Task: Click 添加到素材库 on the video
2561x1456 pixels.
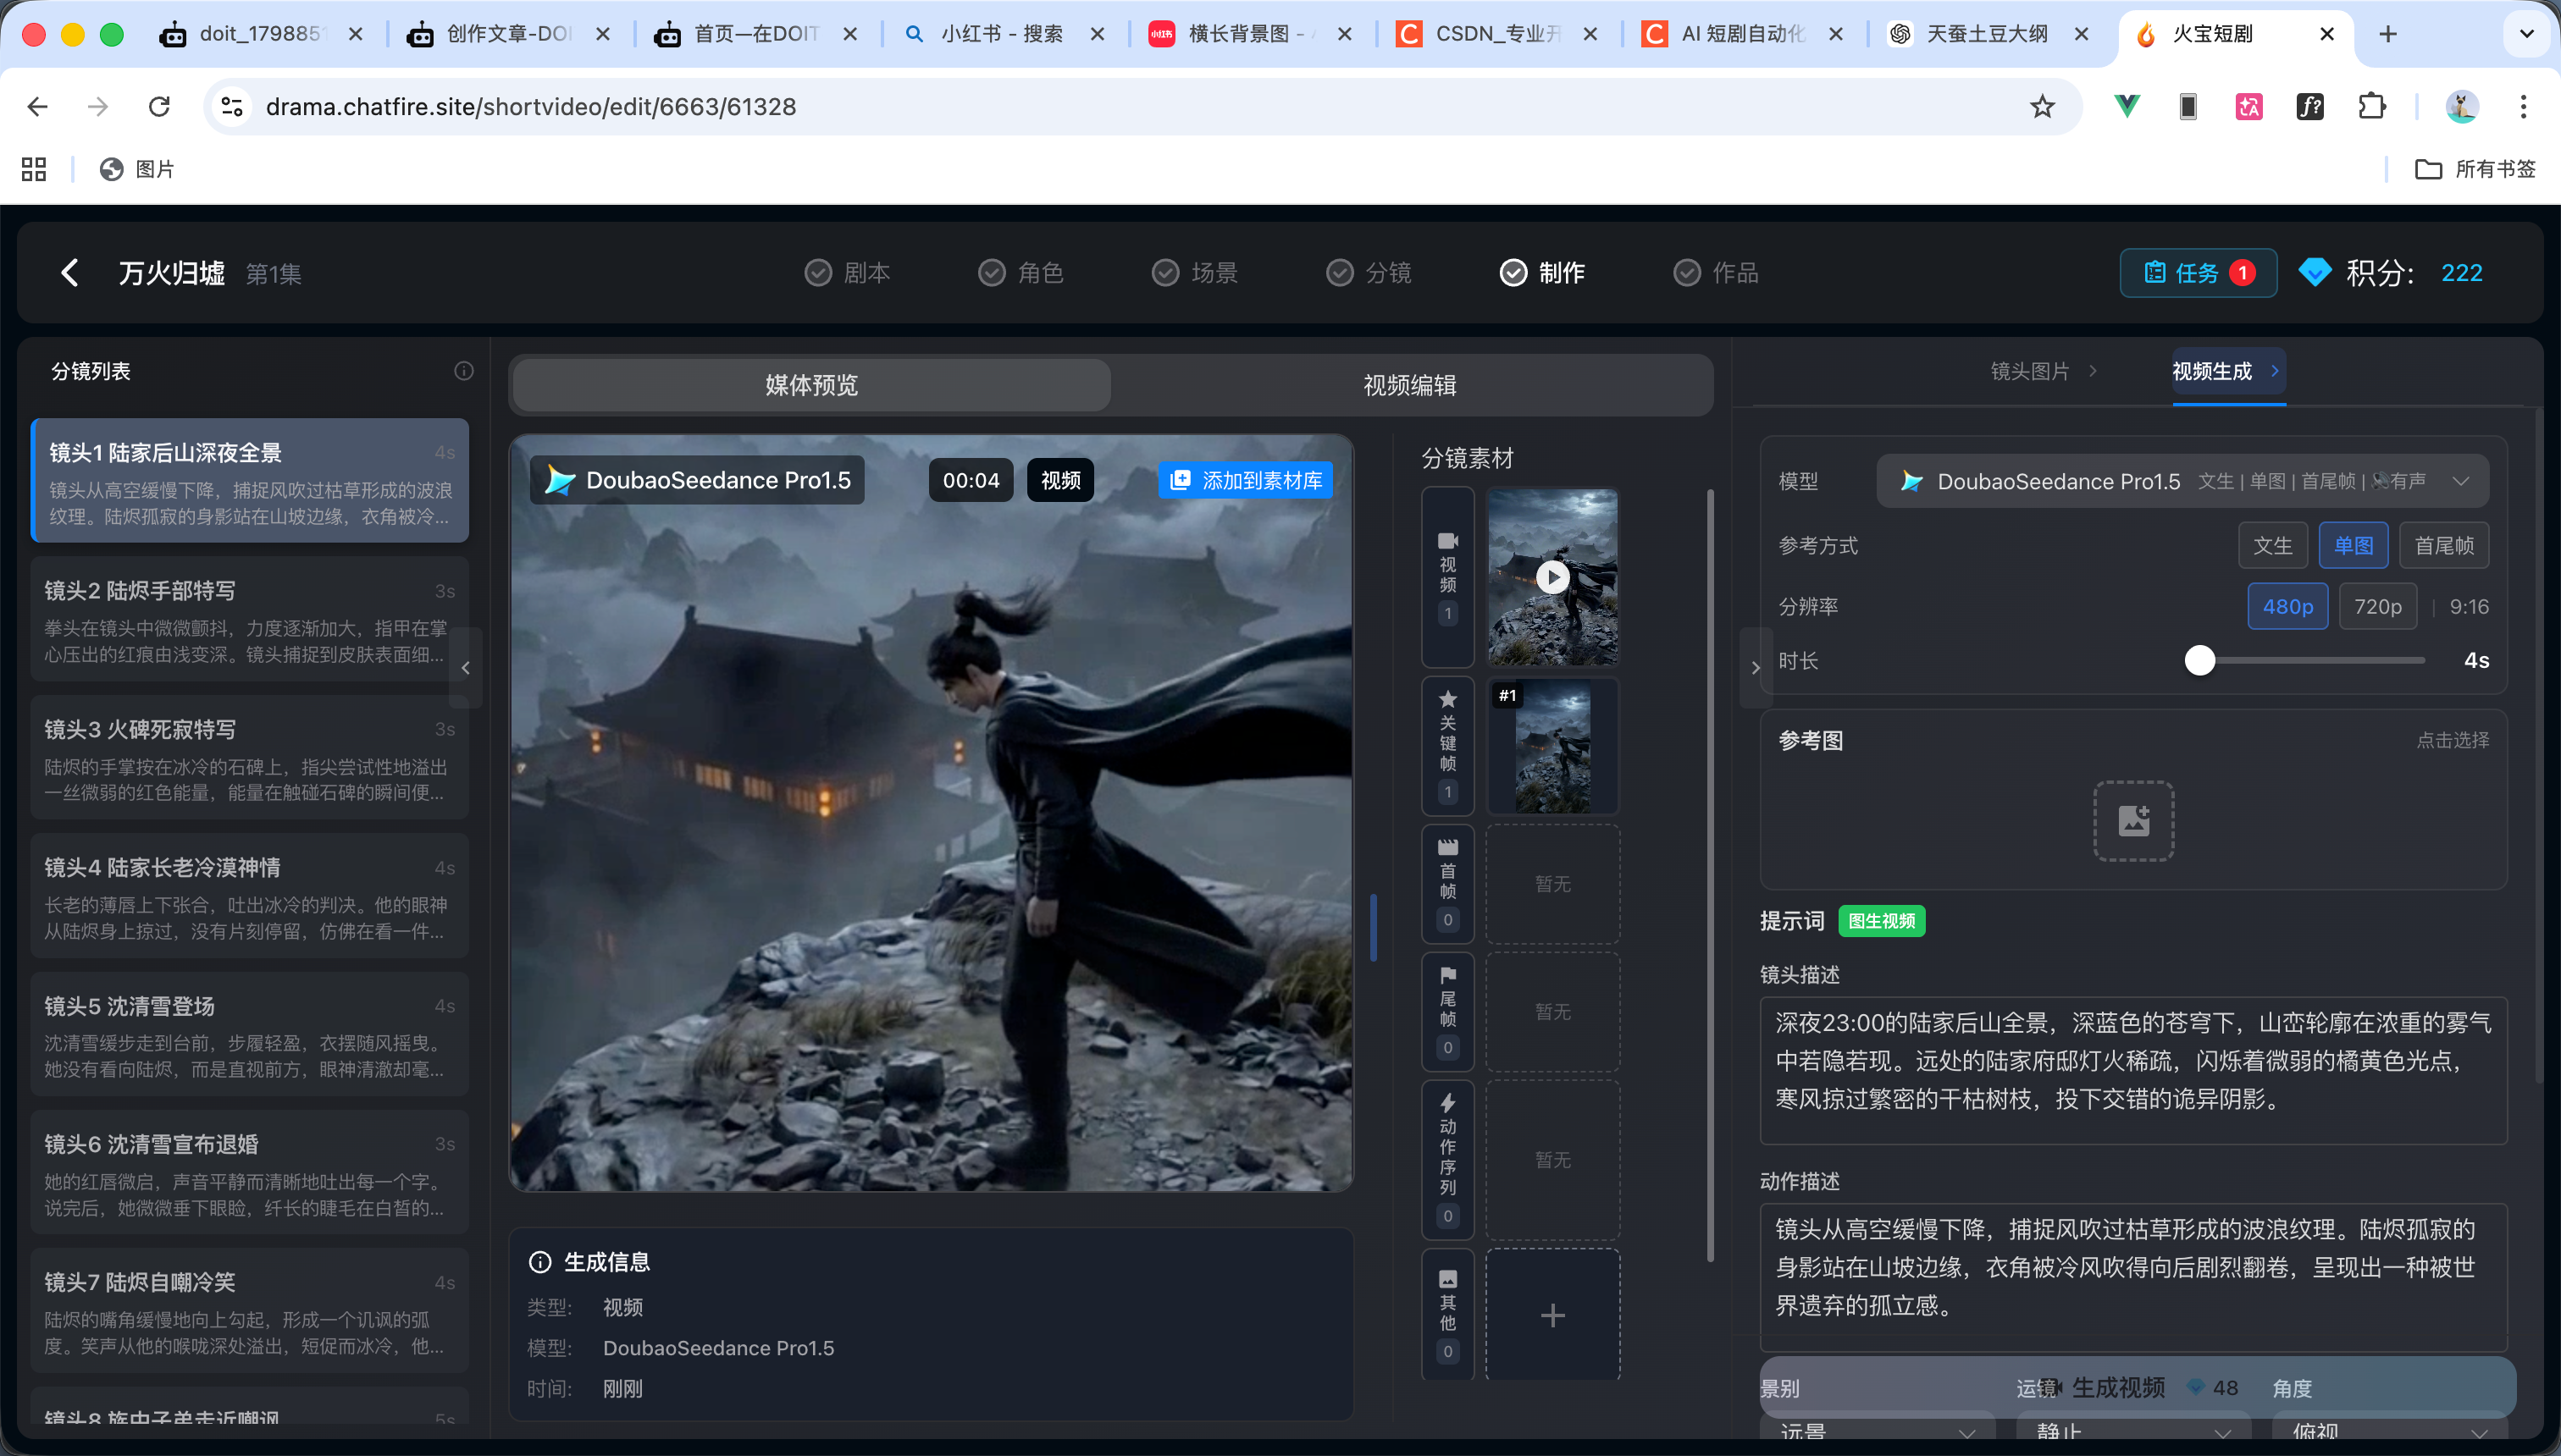Action: click(1246, 480)
